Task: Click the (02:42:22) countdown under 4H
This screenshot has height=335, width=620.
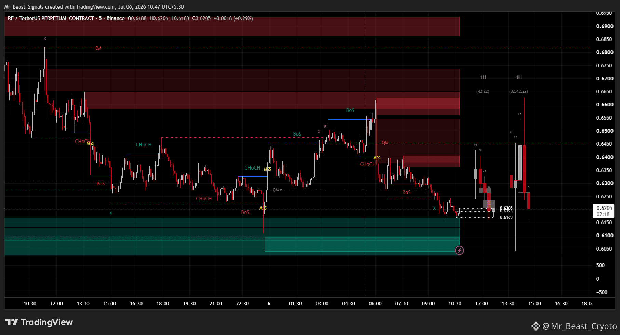Action: click(x=518, y=91)
